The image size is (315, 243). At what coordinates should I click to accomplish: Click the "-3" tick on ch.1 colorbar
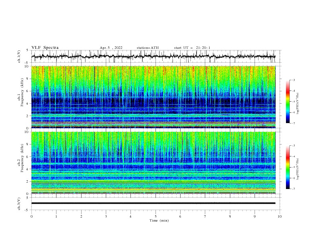[x=294, y=80]
